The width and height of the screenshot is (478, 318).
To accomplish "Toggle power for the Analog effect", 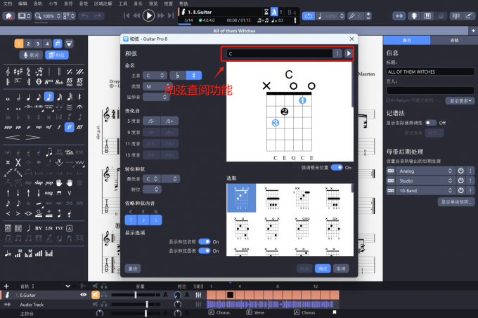I will coord(460,171).
